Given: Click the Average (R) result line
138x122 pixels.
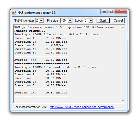Looking at the screenshot, I should [x=41, y=93].
